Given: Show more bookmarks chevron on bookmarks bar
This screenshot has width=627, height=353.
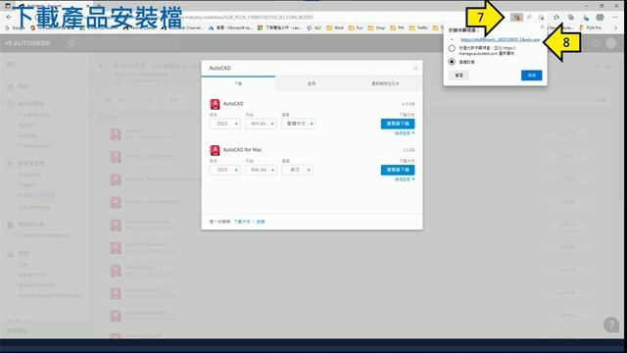Looking at the screenshot, I should [x=616, y=28].
